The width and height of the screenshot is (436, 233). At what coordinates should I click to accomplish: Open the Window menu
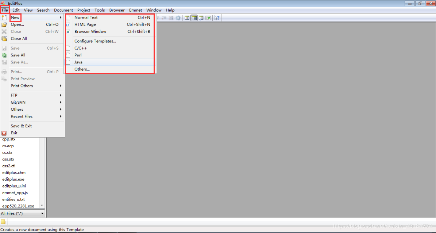pyautogui.click(x=154, y=10)
